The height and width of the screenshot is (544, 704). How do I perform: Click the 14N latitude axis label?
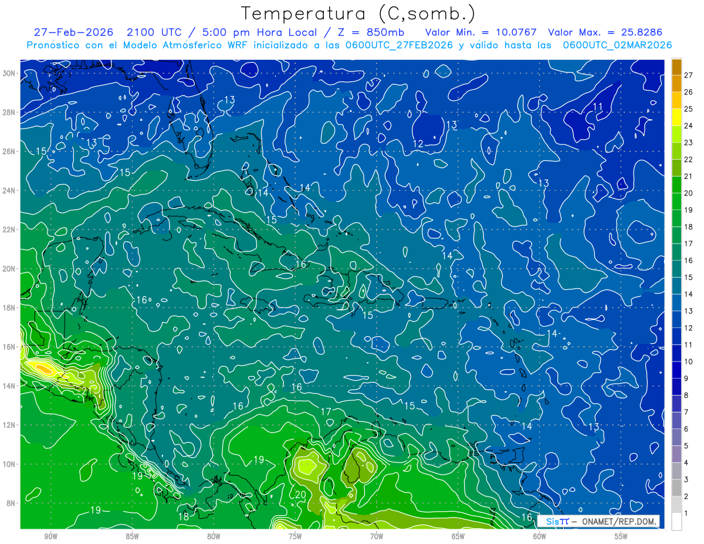(9, 386)
